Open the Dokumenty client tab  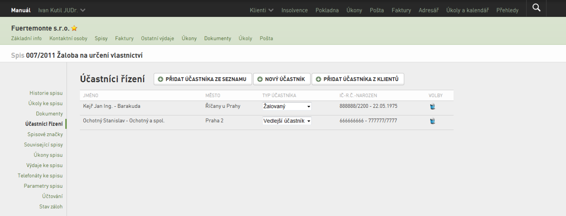point(218,38)
